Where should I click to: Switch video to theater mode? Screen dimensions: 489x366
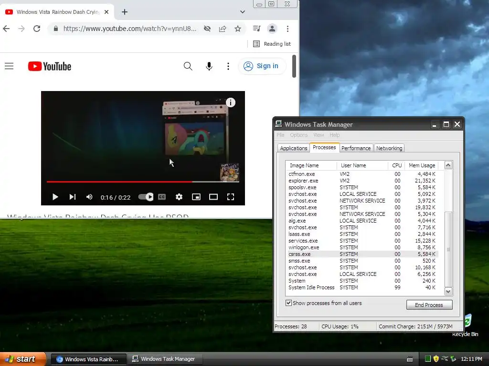213,197
